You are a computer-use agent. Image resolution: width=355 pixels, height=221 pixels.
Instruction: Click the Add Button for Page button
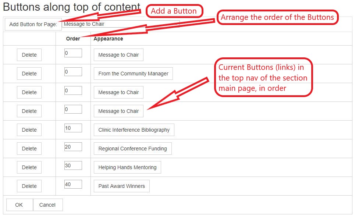[33, 24]
